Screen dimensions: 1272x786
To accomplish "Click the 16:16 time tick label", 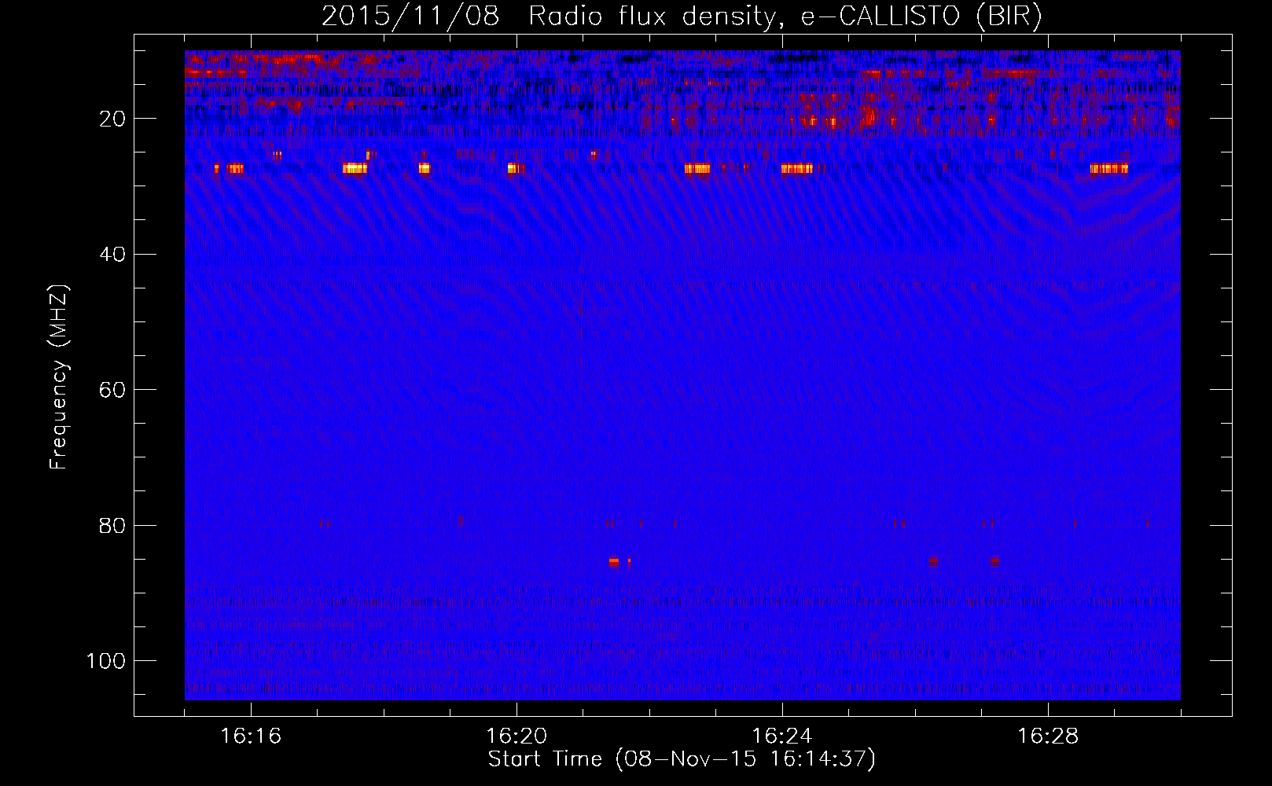I will 251,736.
